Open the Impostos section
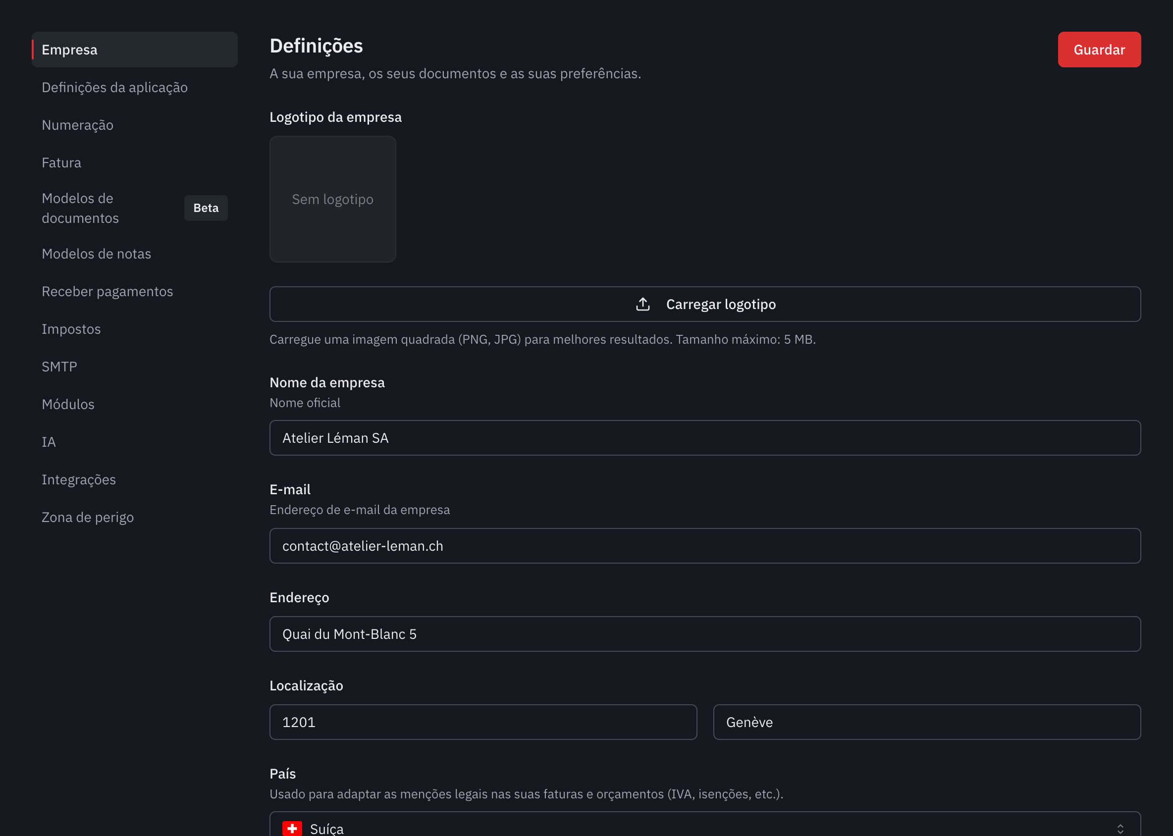1173x836 pixels. (x=134, y=328)
